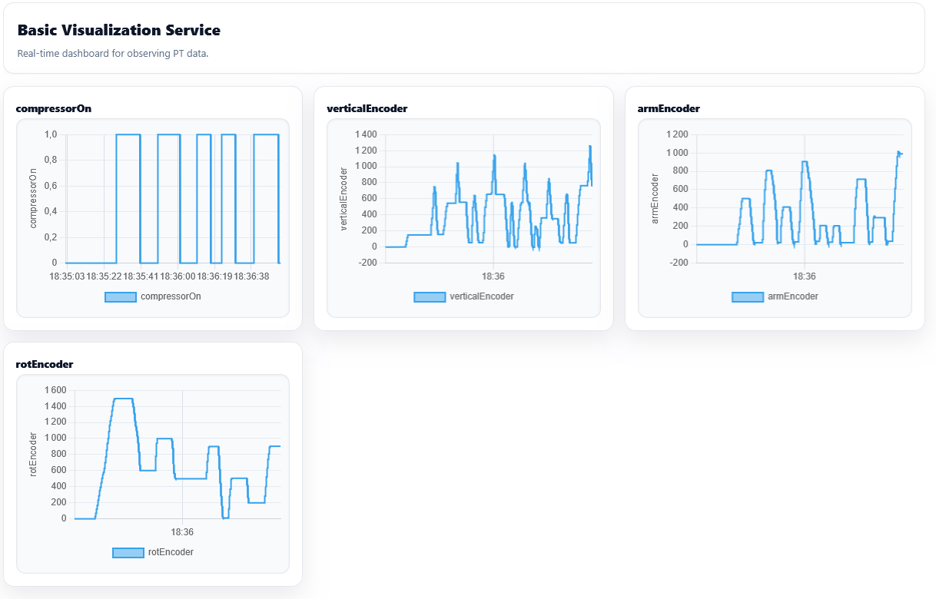936x599 pixels.
Task: Click the armEncoder legend label text
Action: (x=793, y=296)
